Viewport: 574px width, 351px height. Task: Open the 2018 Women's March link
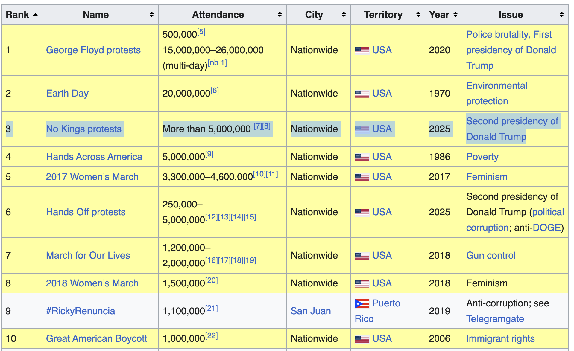point(92,283)
